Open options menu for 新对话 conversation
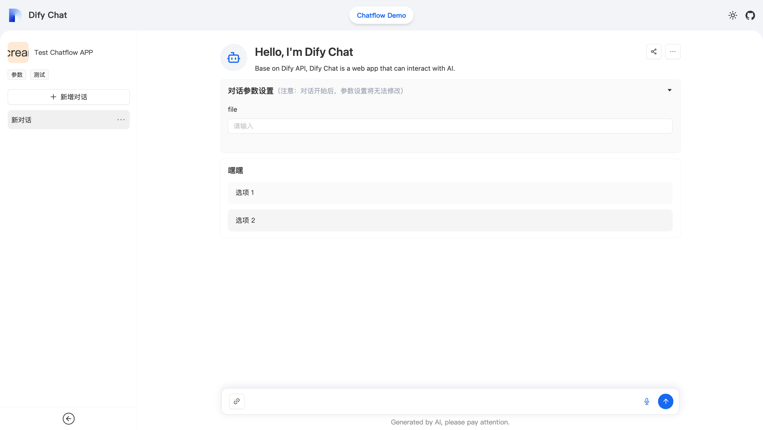The height and width of the screenshot is (430, 763). point(121,120)
